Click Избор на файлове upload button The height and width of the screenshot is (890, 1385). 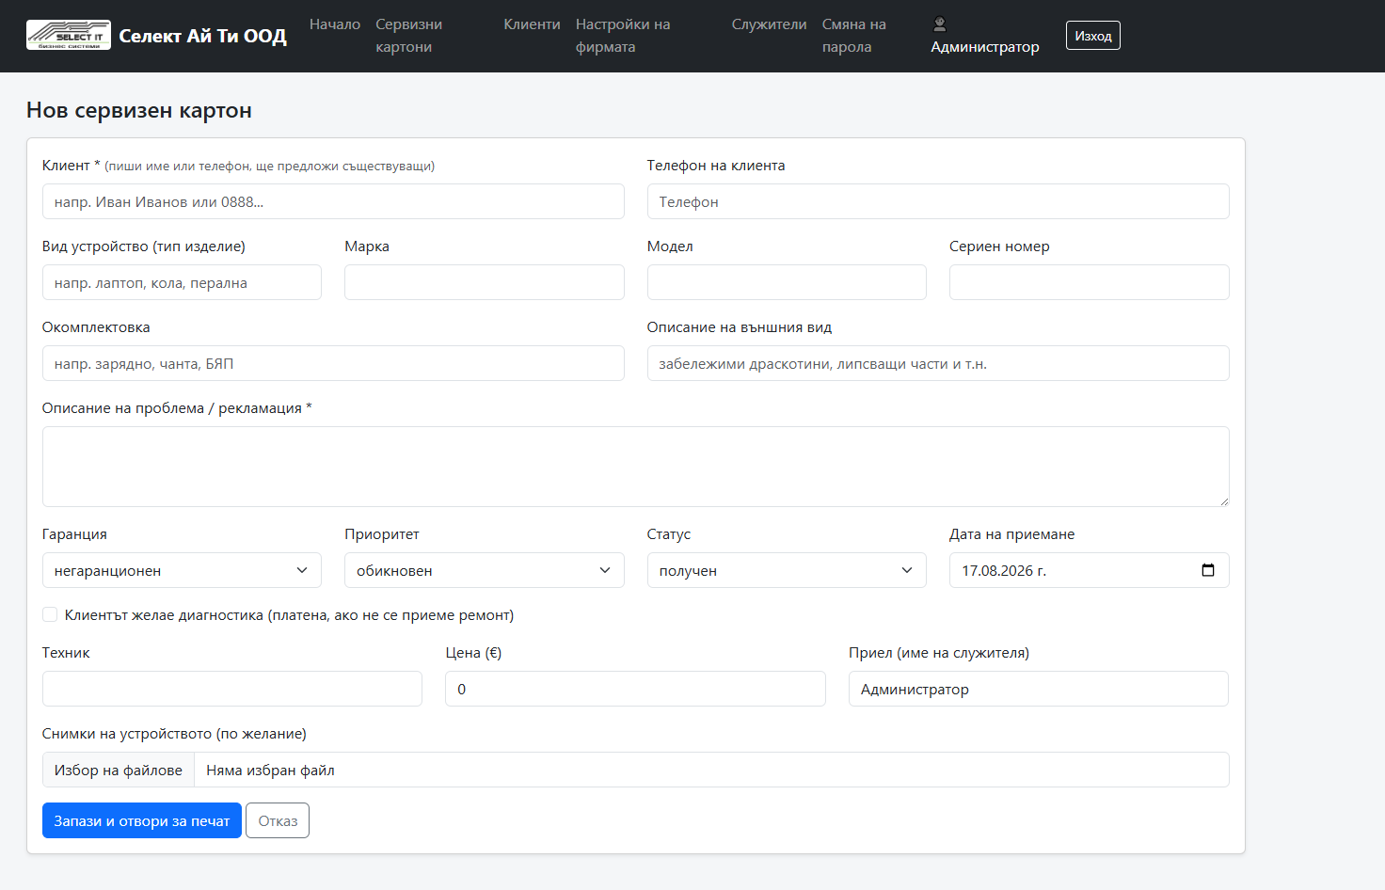pyautogui.click(x=119, y=770)
